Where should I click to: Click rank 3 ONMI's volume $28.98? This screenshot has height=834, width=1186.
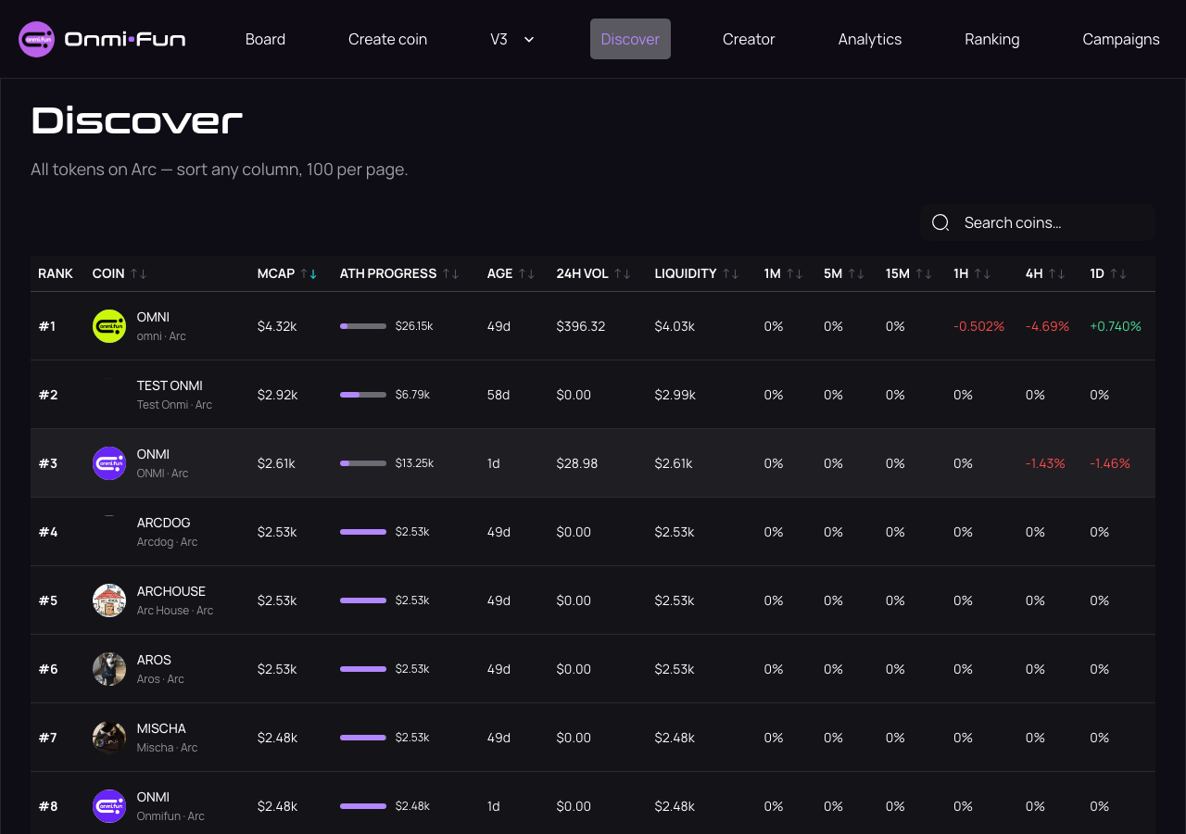click(577, 463)
